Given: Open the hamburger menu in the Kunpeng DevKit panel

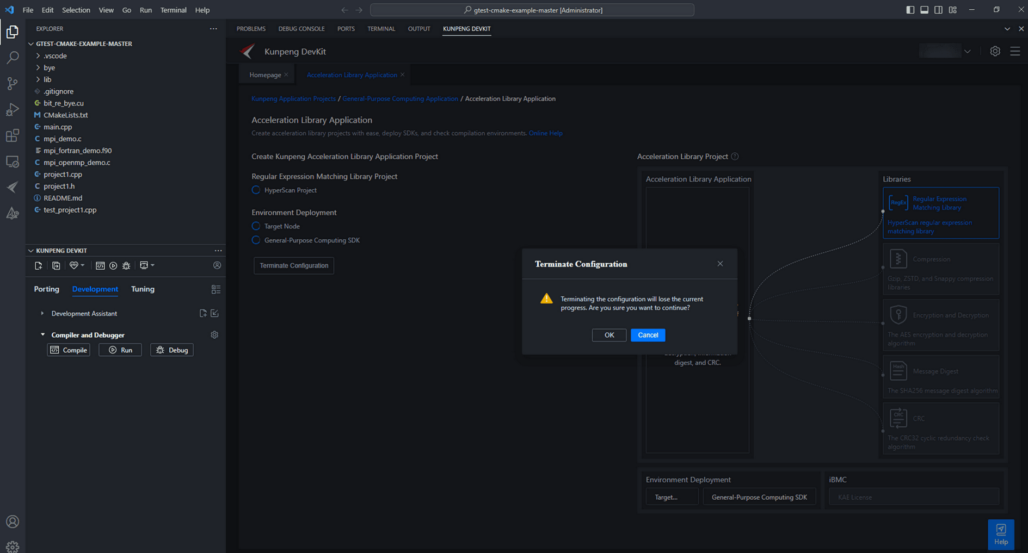Looking at the screenshot, I should point(1015,51).
